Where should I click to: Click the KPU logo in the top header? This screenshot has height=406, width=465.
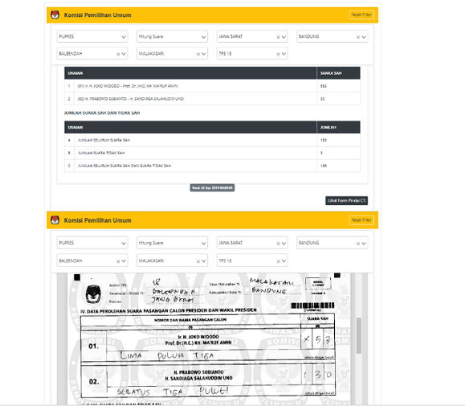coord(55,14)
